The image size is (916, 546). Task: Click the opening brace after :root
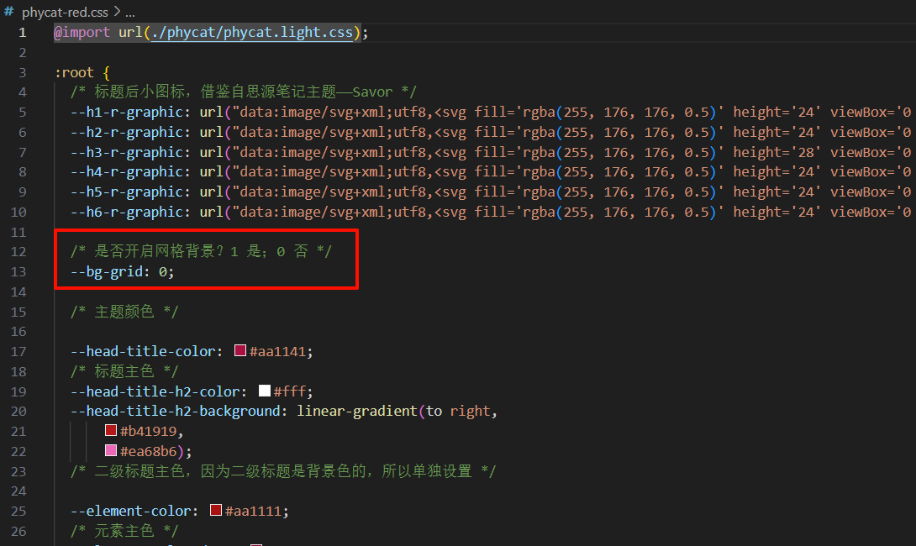(x=107, y=73)
